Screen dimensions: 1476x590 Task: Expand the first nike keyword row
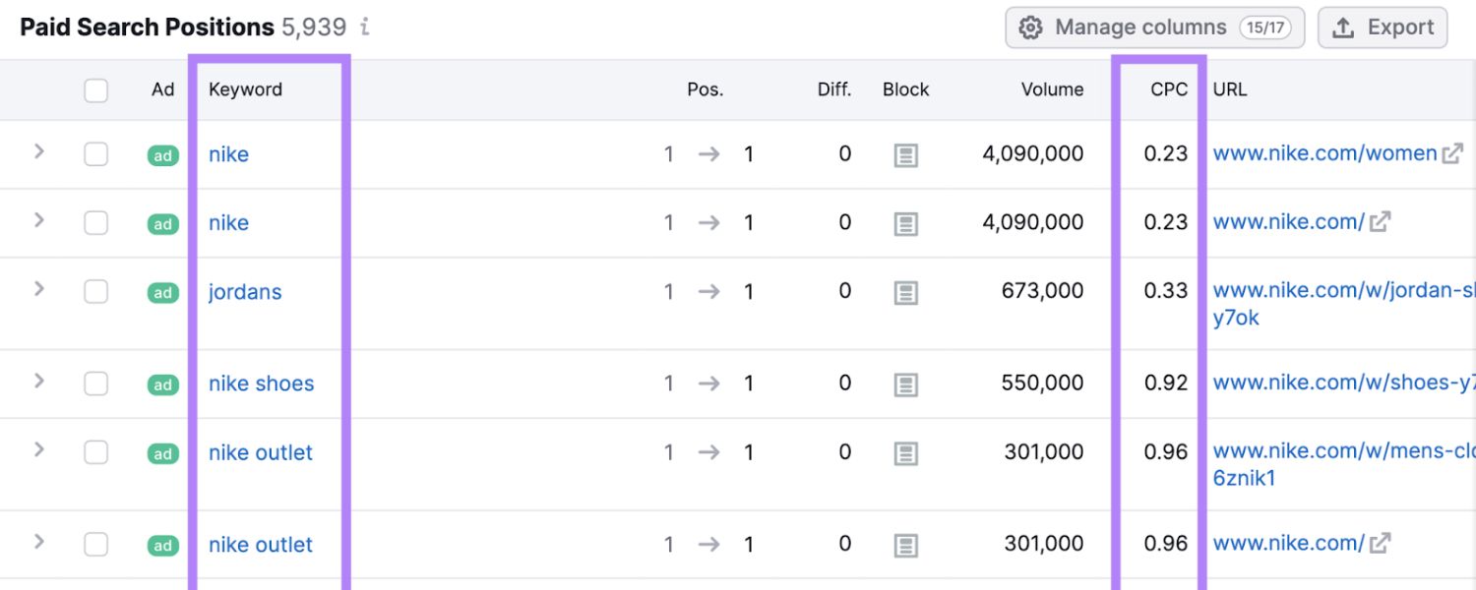(39, 151)
